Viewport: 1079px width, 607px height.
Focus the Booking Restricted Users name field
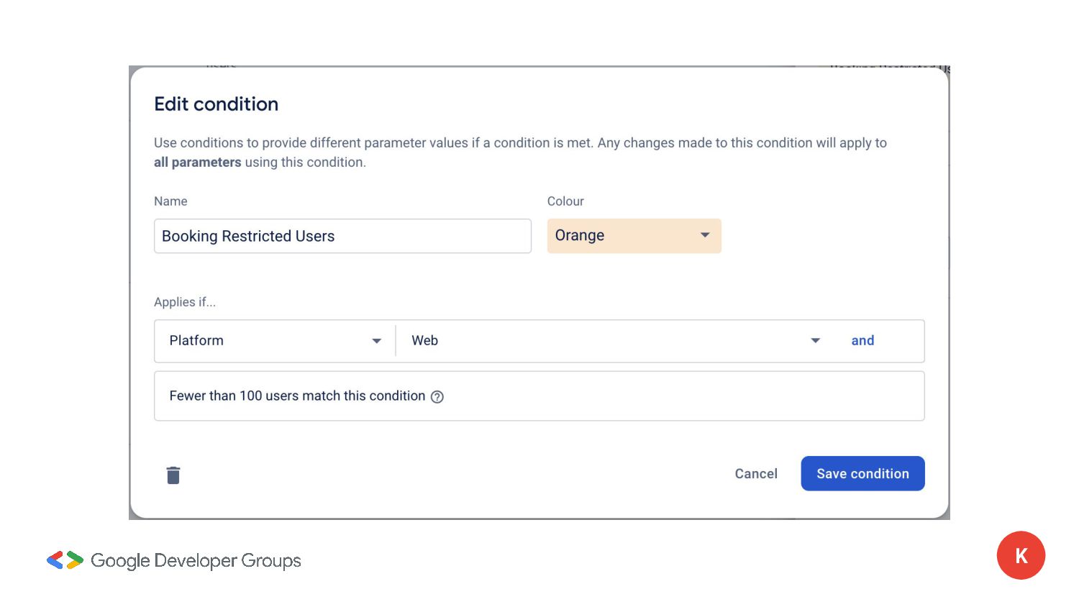pyautogui.click(x=342, y=236)
